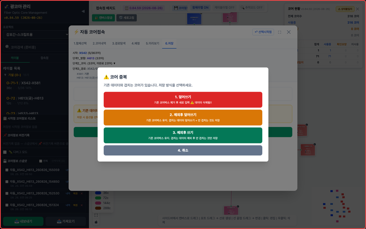Click the 가져오기 import button
This screenshot has width=366, height=229.
[x=66, y=221]
